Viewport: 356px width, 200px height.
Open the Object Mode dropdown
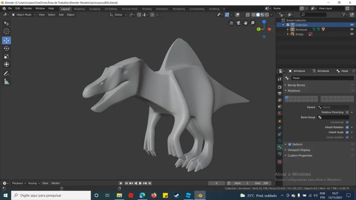click(x=23, y=15)
